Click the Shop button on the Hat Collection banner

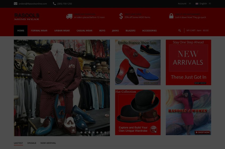coord(153,129)
